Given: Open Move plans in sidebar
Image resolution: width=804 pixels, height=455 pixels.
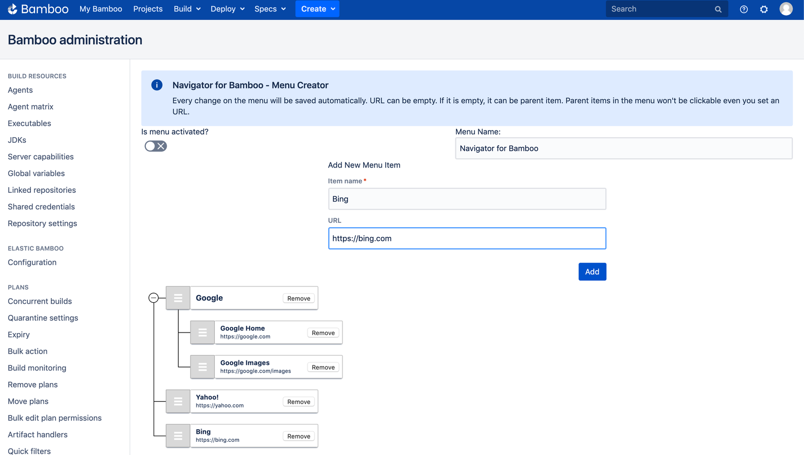Looking at the screenshot, I should 28,402.
